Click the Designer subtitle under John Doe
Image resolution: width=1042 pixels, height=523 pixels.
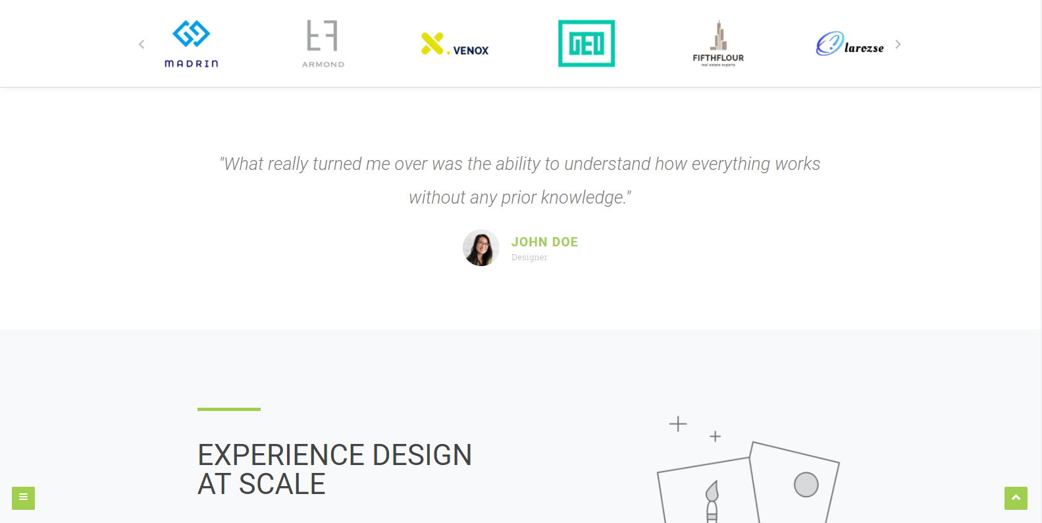[529, 258]
